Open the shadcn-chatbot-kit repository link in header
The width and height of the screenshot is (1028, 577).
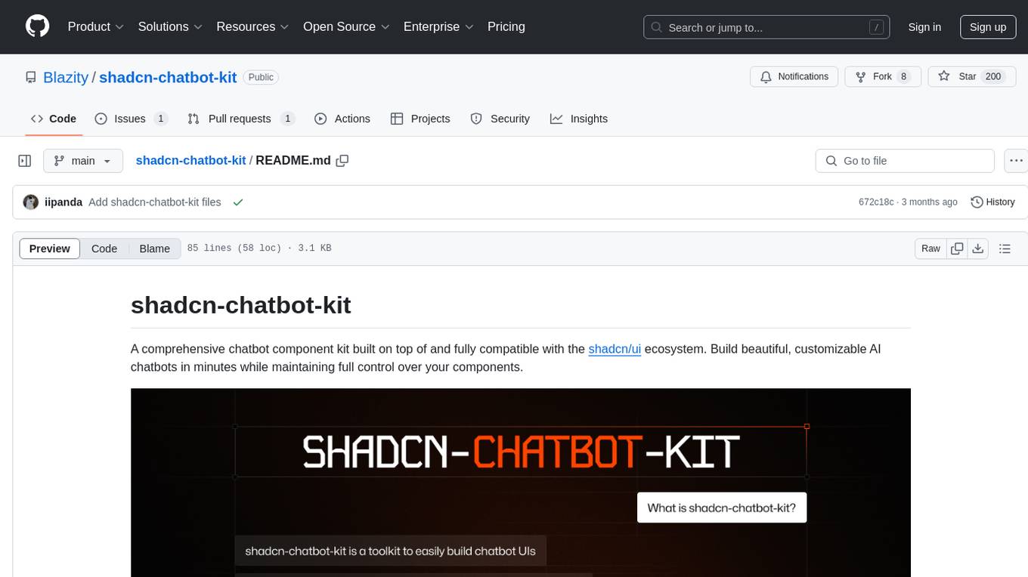pos(168,77)
